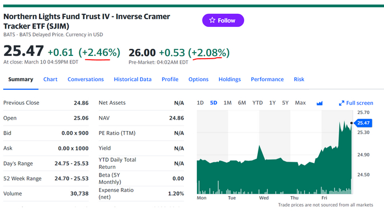Choose the 6M chart range
384x222 pixels.
pyautogui.click(x=242, y=103)
